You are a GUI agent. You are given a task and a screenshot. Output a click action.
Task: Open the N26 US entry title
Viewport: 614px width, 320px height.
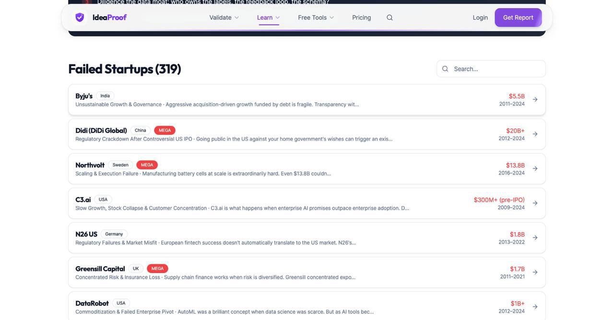86,234
